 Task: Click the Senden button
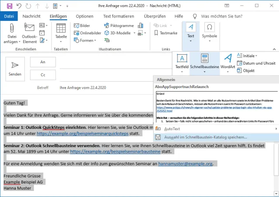click(x=15, y=68)
